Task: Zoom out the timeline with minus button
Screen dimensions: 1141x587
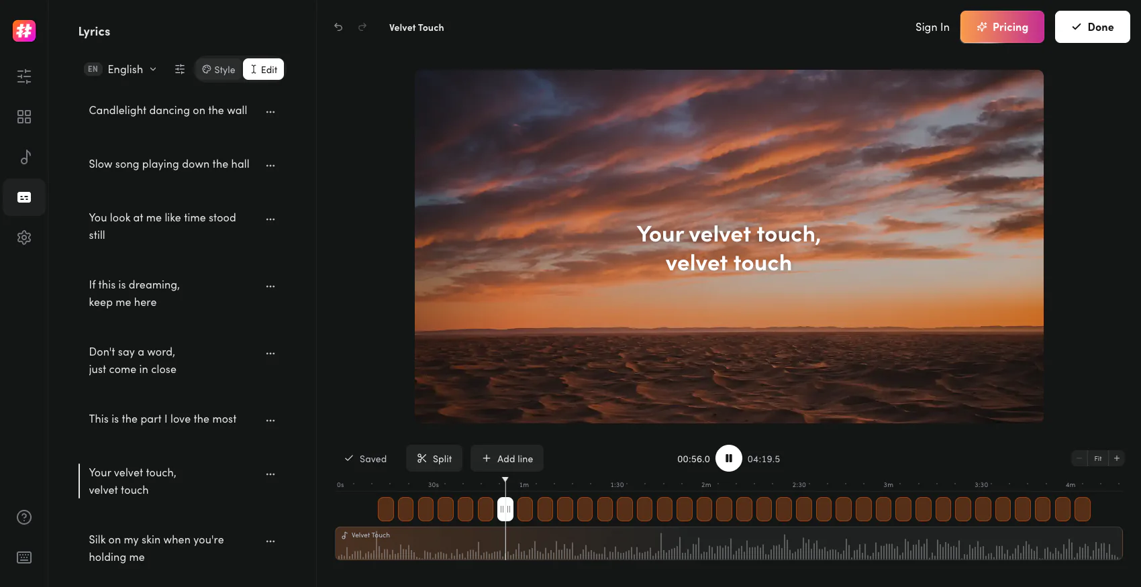Action: (x=1079, y=459)
